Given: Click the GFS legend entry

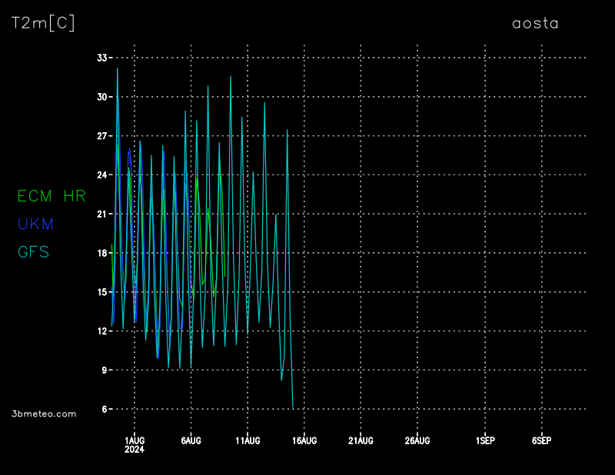Looking at the screenshot, I should click(33, 251).
